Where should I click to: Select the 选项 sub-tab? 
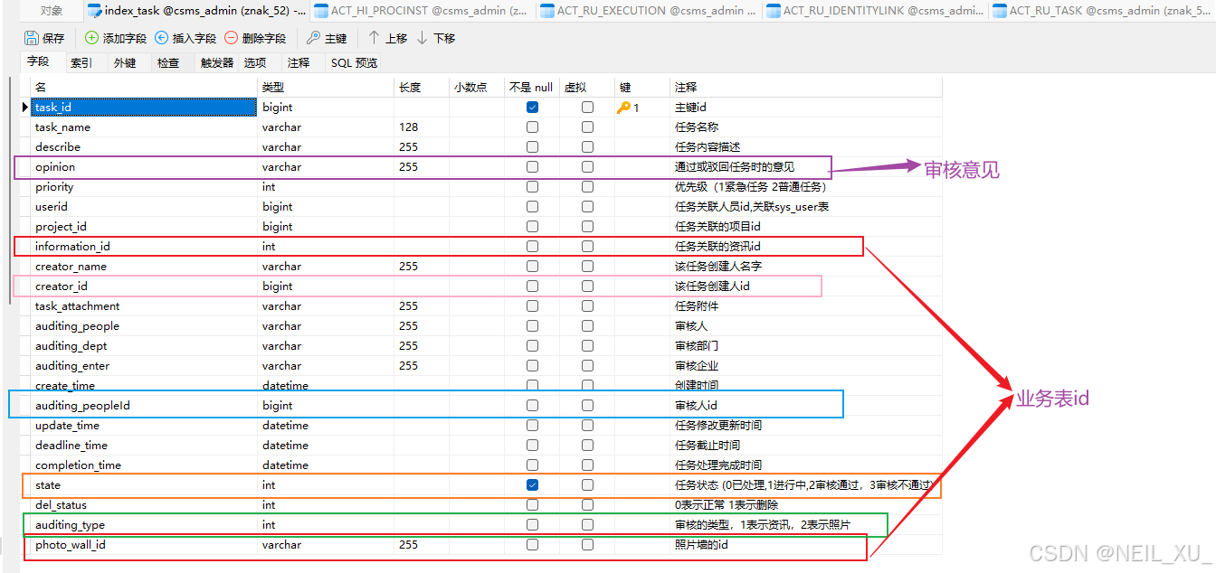[x=255, y=62]
